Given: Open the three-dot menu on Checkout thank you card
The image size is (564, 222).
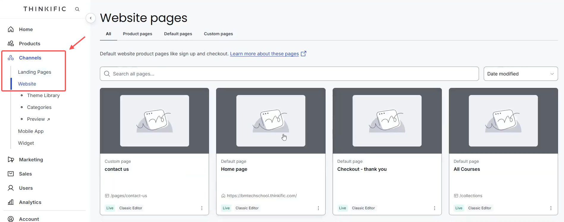Looking at the screenshot, I should pos(435,208).
